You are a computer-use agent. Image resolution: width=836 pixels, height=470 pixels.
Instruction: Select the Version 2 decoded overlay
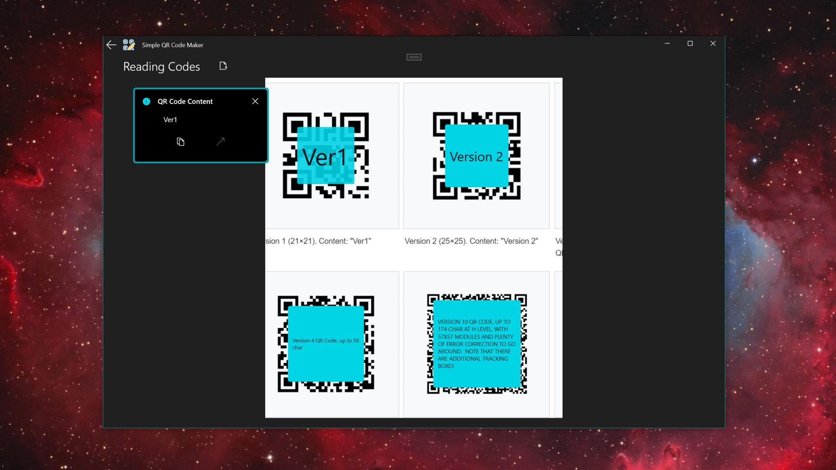click(x=476, y=156)
